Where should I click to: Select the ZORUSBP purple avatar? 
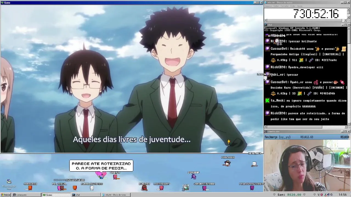[194, 176]
